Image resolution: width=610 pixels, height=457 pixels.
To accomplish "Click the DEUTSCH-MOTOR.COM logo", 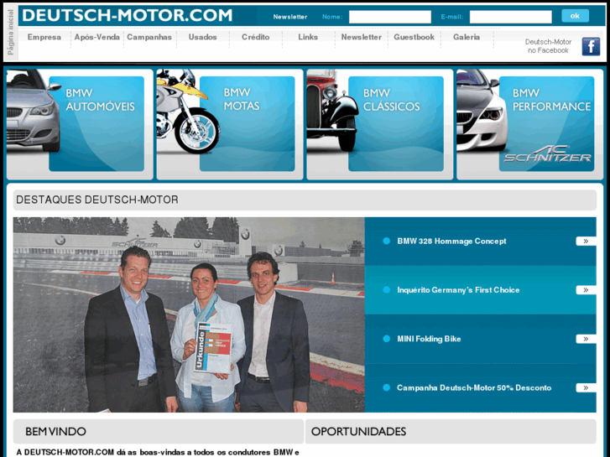I will point(128,16).
